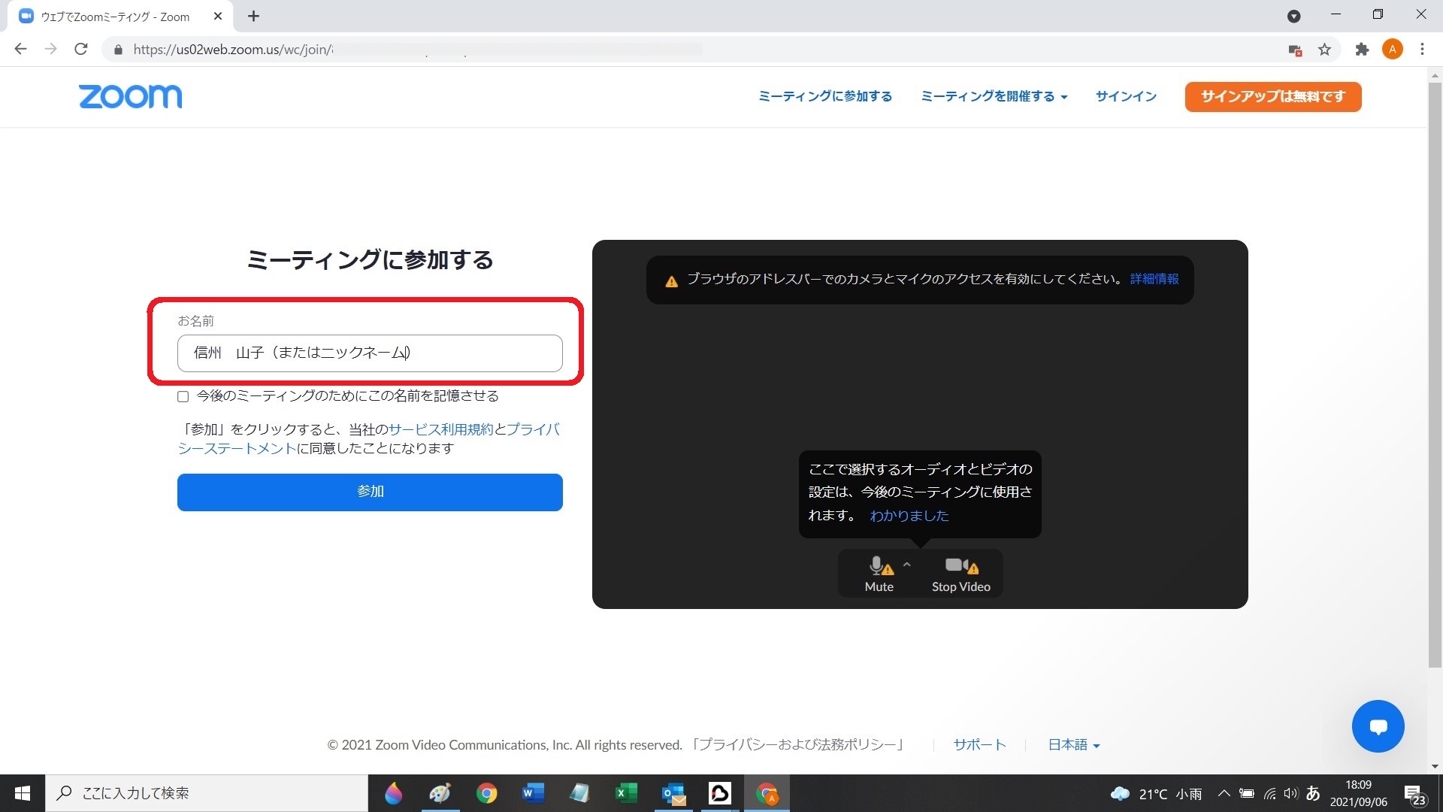Click the browser forward arrow
Image resolution: width=1443 pixels, height=812 pixels.
click(50, 49)
